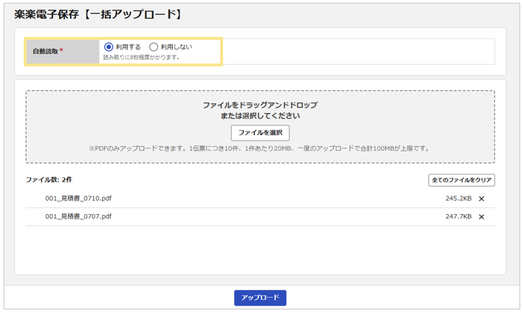Select the 利用しない radio button
The width and height of the screenshot is (523, 313).
click(154, 47)
